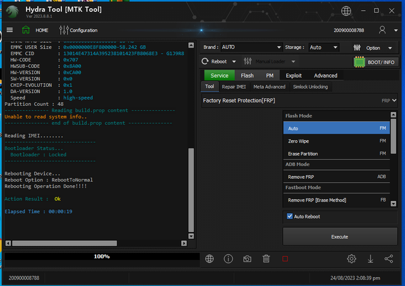This screenshot has width=405, height=286.
Task: Click the Elapsed Time log line
Action: 39,211
